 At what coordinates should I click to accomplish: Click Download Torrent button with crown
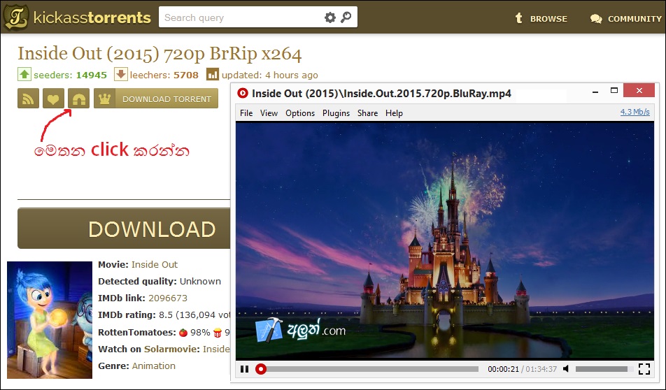click(156, 99)
